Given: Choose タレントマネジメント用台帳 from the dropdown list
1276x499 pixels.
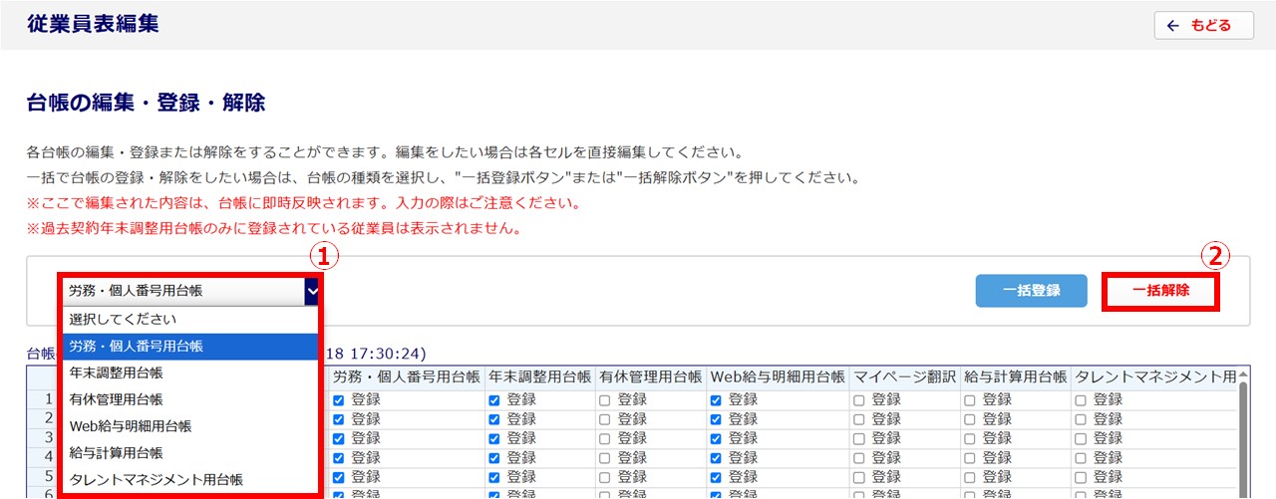Looking at the screenshot, I should (189, 480).
